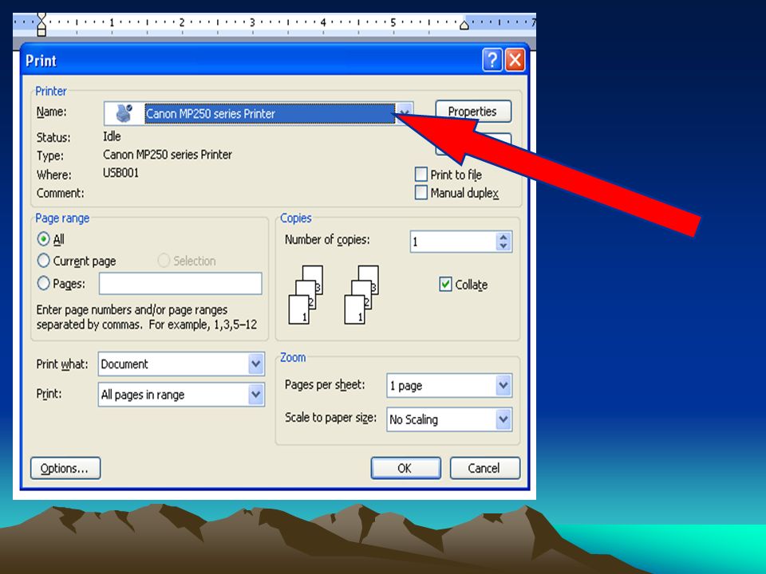Increase number of copies with up arrow
This screenshot has height=574, width=766.
[x=503, y=238]
